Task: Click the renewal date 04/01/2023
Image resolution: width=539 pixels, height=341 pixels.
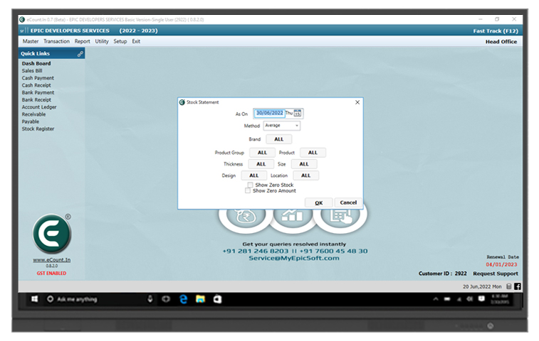Action: [x=501, y=264]
